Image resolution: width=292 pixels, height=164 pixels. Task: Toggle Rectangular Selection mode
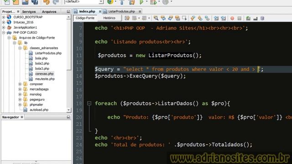[x=184, y=18]
